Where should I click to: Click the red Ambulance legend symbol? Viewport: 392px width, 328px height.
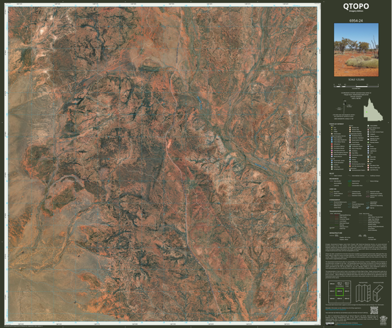click(x=332, y=144)
